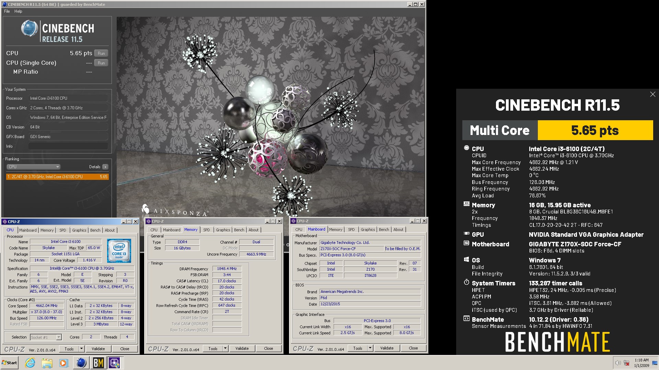Viewport: 659px width, 370px height.
Task: Run the CPU Single Core benchmark
Action: tap(101, 63)
